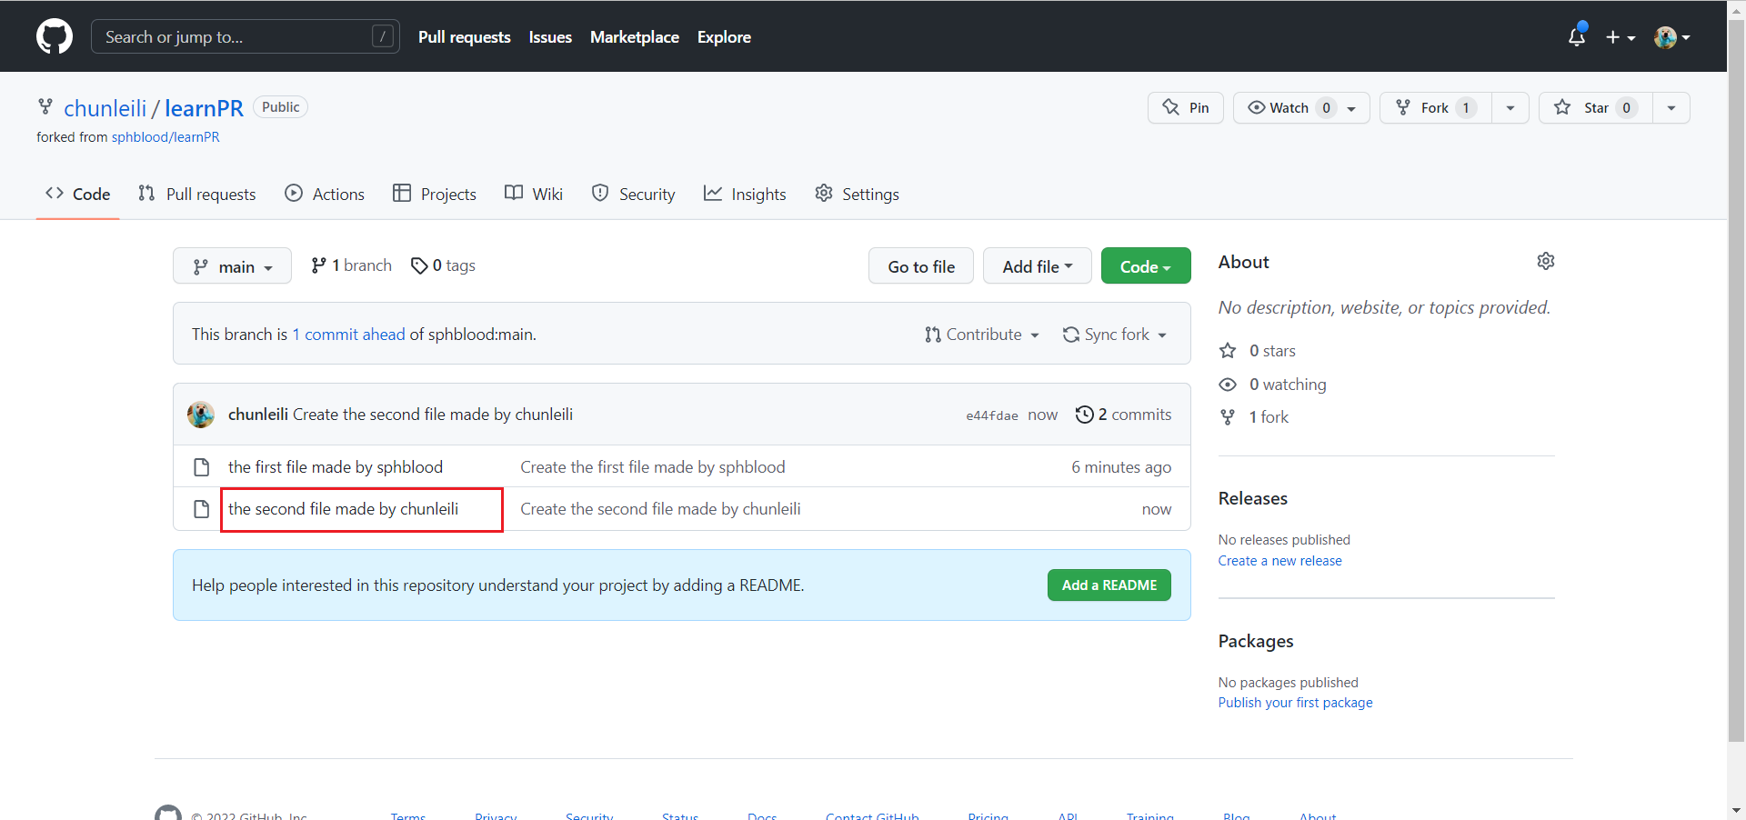The width and height of the screenshot is (1746, 820).
Task: Open the repository Settings tab
Action: pyautogui.click(x=857, y=194)
